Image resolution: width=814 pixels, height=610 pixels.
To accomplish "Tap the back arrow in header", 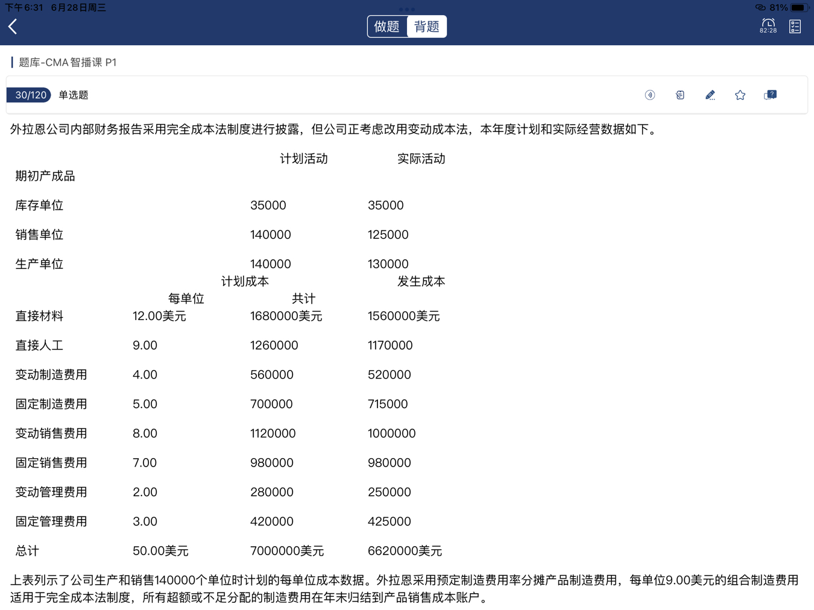I will click(x=13, y=27).
